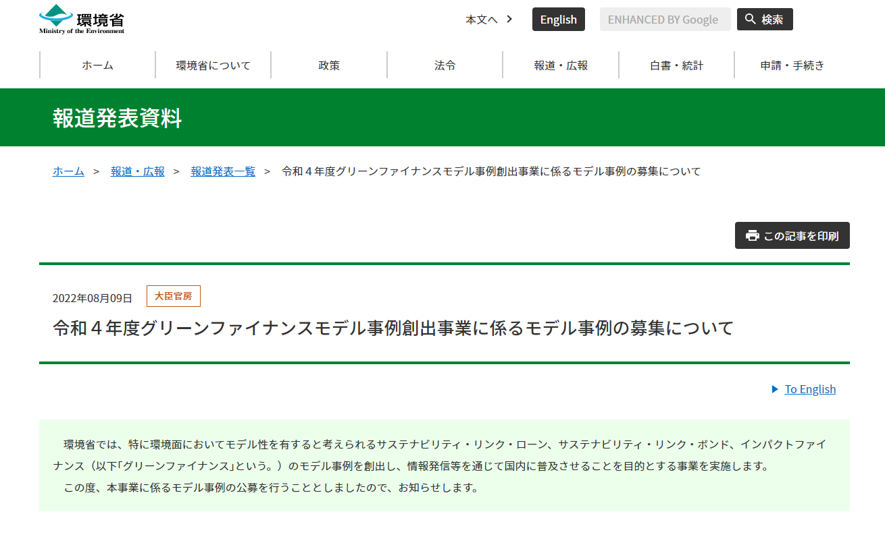
Task: Click the 大臣官房 category tag
Action: coord(173,295)
